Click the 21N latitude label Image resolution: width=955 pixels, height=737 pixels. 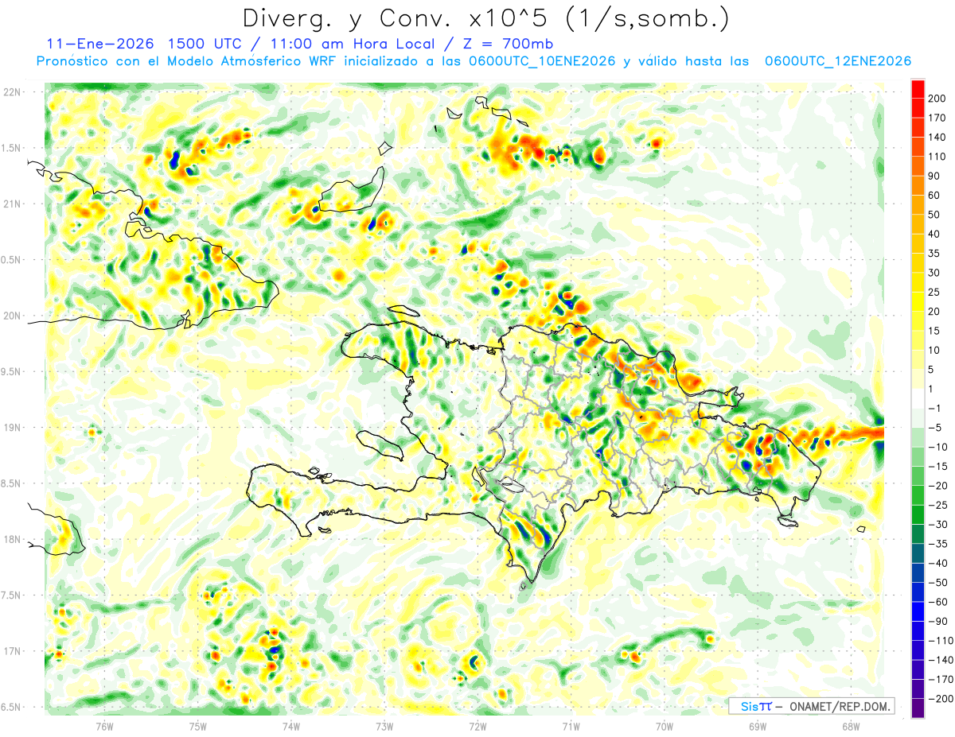pos(12,204)
